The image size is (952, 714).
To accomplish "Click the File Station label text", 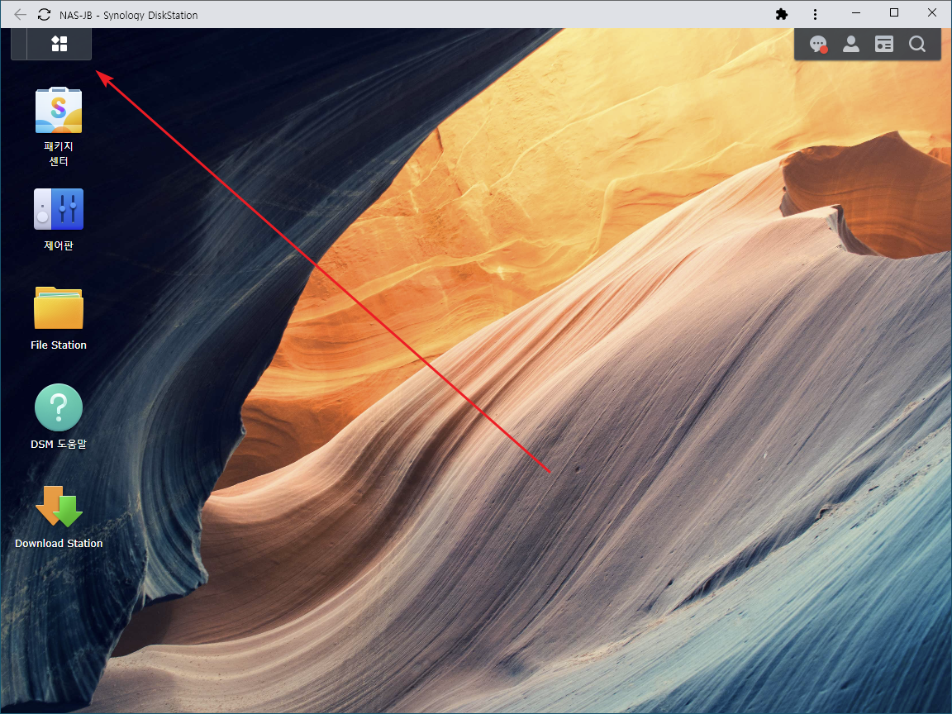I will coord(59,345).
